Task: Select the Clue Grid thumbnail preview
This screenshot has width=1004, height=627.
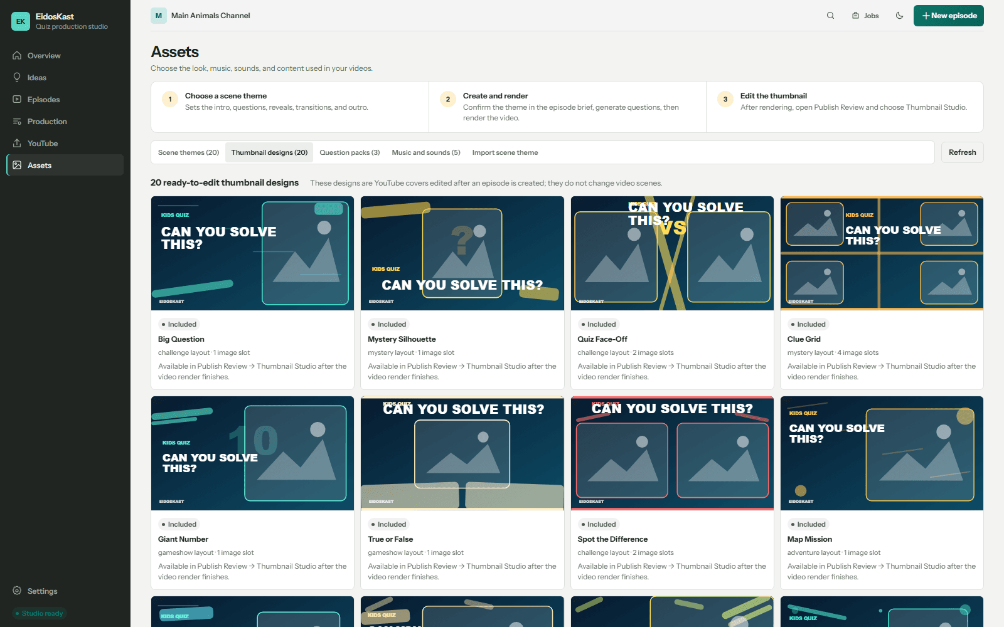Action: [882, 253]
